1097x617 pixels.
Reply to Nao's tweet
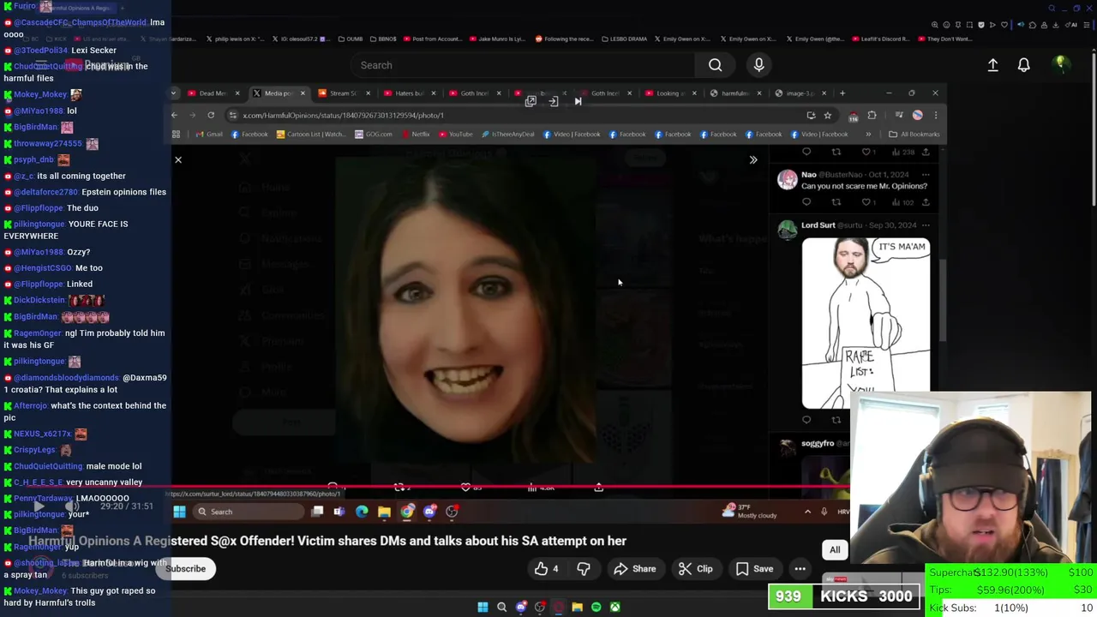pos(806,202)
